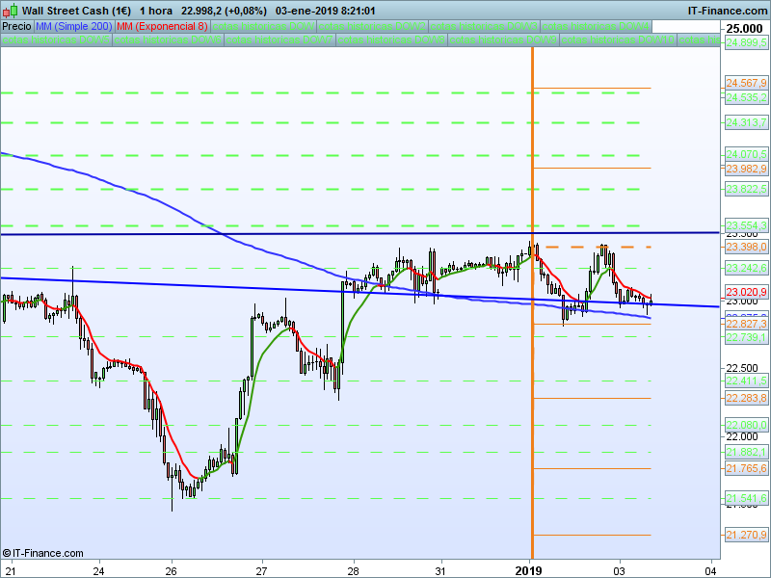Open the cotas historicas DOW10 label
771x578 pixels.
point(618,39)
